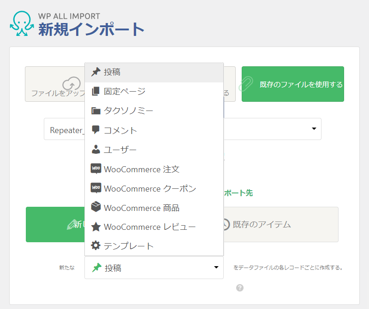Click the WP All Import octopus logo
The image size is (369, 309).
(22, 23)
